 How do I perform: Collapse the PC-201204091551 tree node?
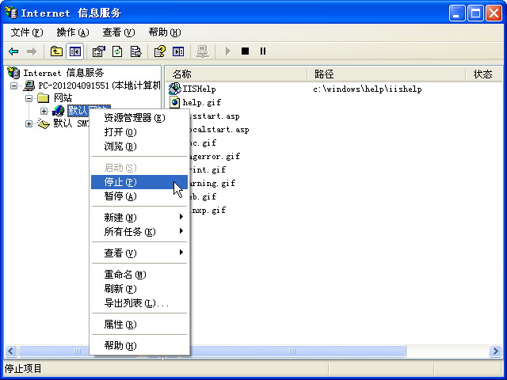click(13, 85)
